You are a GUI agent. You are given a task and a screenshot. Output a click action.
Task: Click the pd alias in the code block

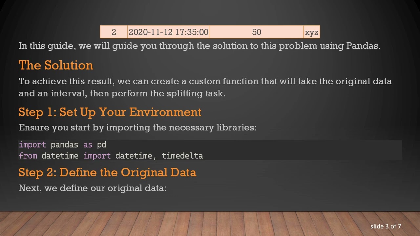101,145
